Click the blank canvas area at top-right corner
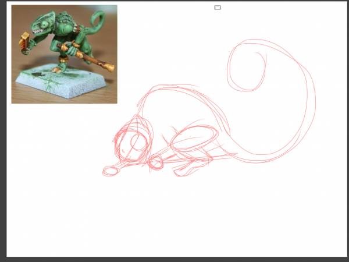Image resolution: width=349 pixels, height=262 pixels. (320, 23)
